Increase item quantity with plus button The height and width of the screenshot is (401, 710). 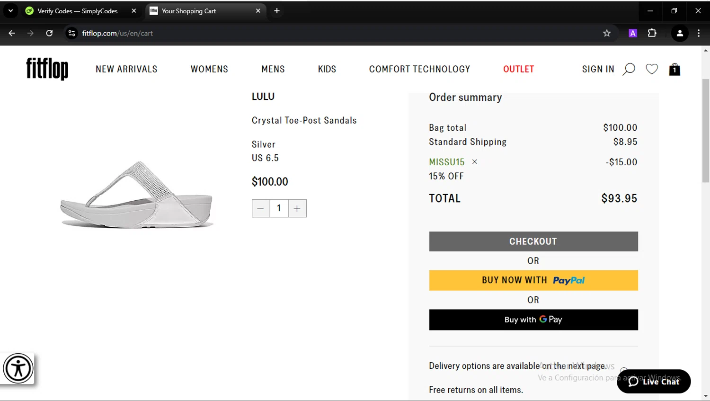click(x=297, y=208)
